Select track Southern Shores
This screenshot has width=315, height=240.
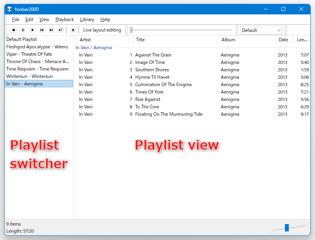(193, 70)
